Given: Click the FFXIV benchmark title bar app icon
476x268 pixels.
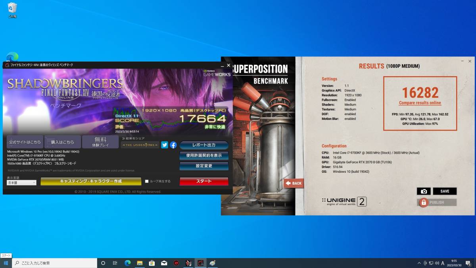Looking at the screenshot, I should pos(7,65).
